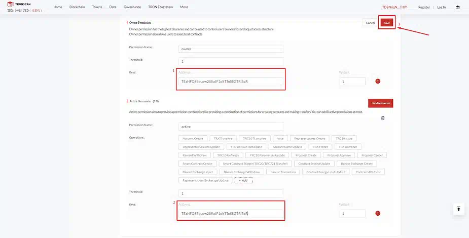
Task: Toggle the Account Create operation
Action: click(x=193, y=138)
